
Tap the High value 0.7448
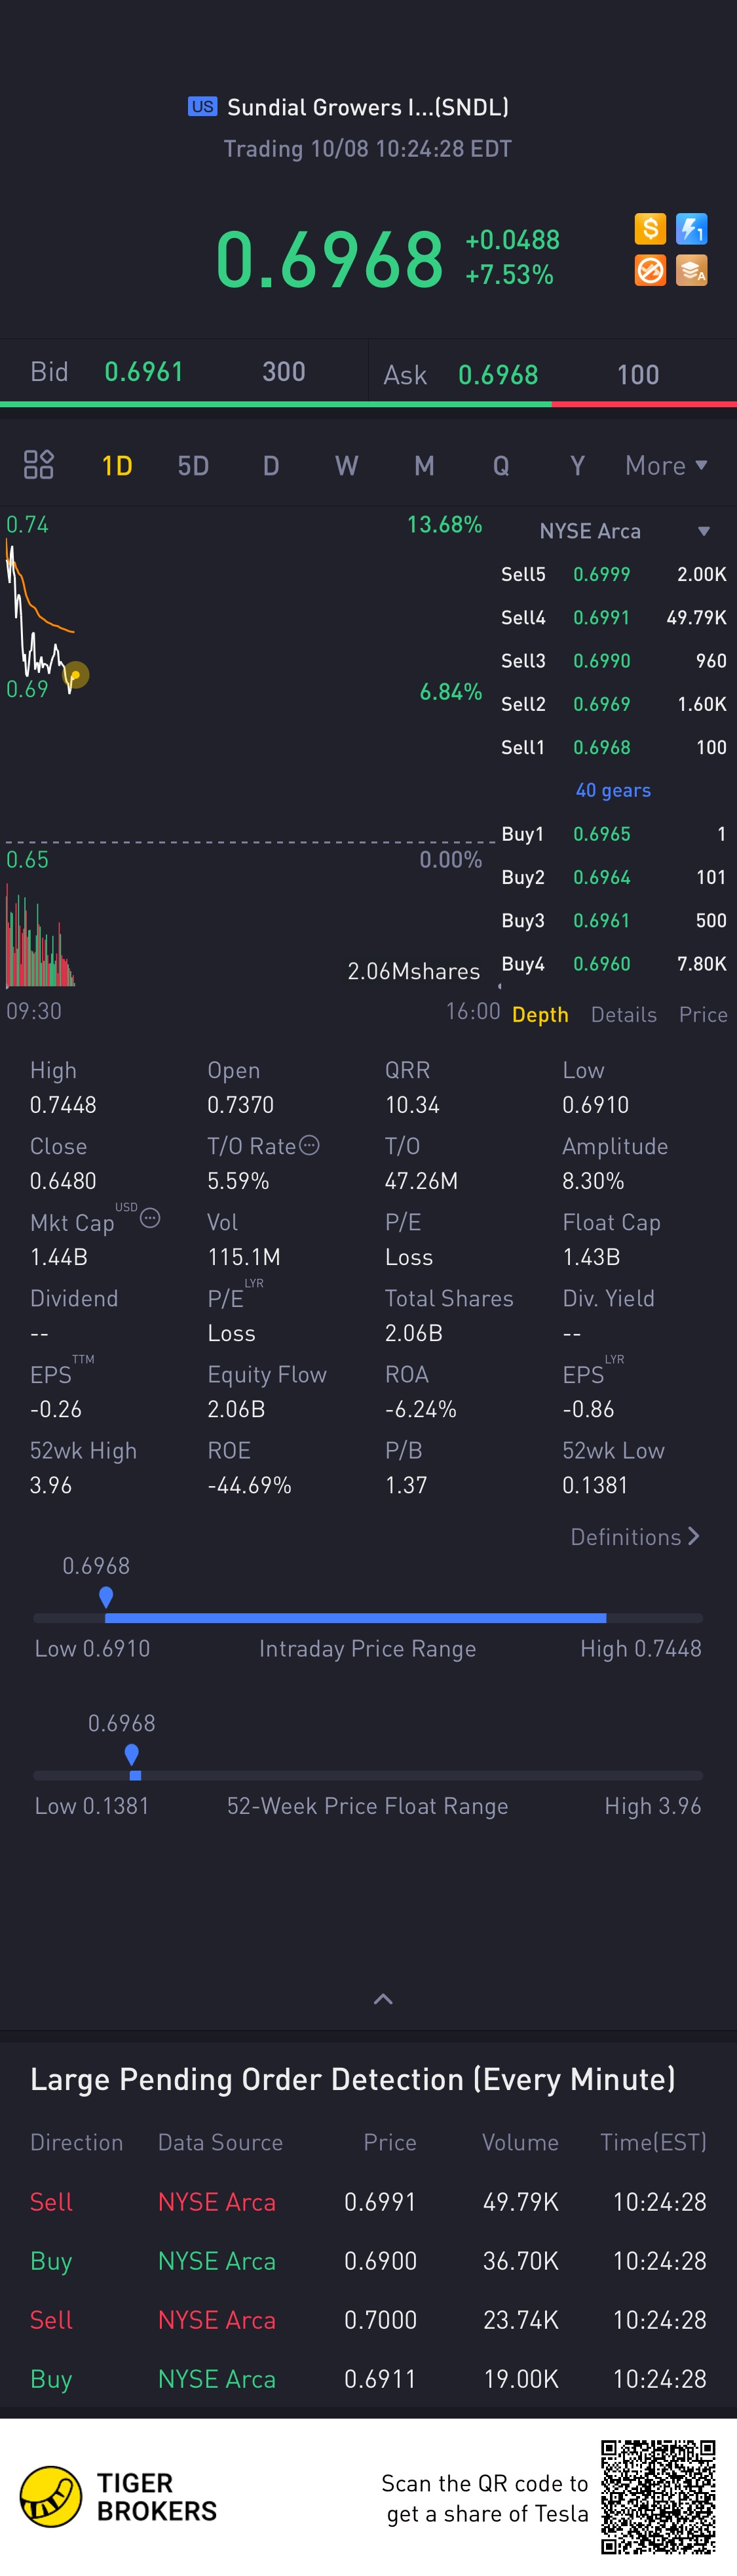click(63, 1104)
